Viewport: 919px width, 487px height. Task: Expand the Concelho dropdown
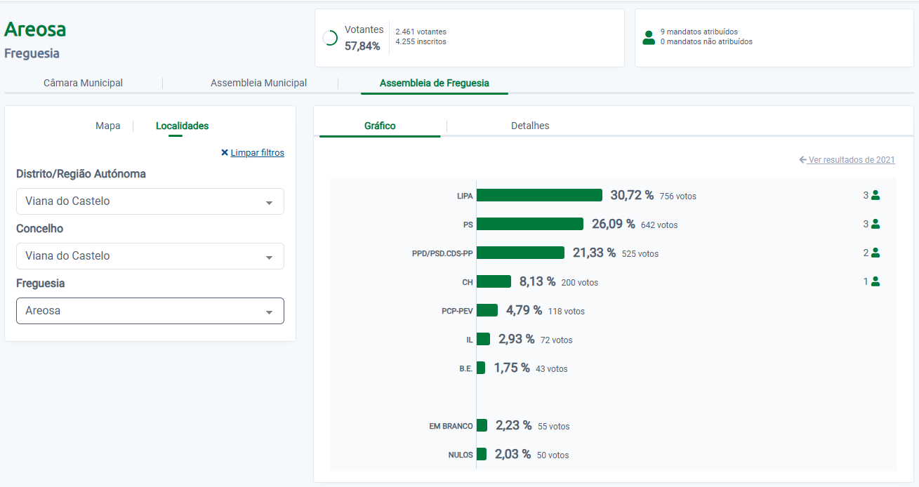pyautogui.click(x=150, y=256)
